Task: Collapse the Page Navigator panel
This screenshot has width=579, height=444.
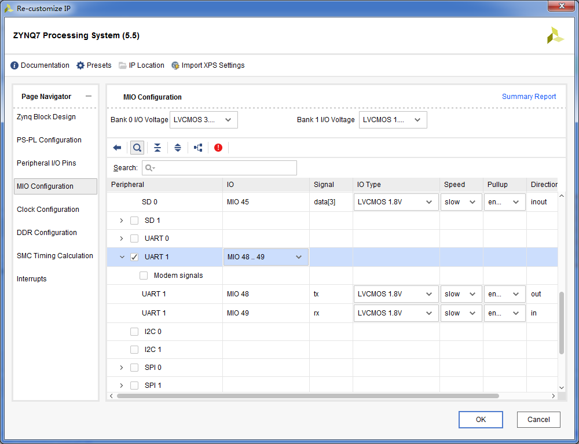Action: point(88,96)
